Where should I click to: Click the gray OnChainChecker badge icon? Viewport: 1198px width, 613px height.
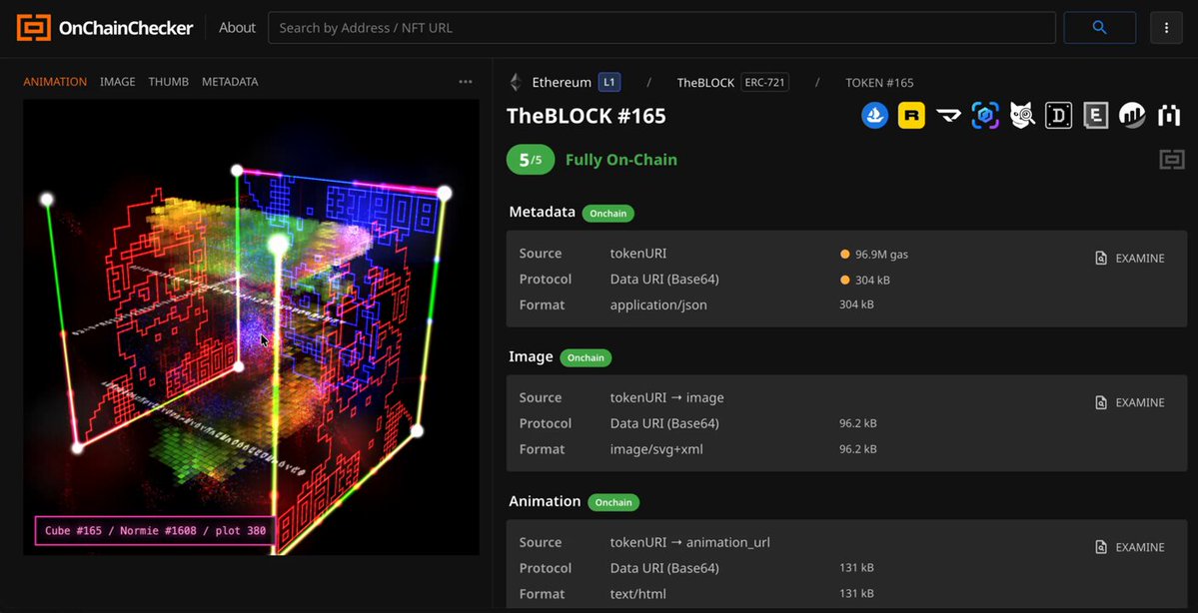point(1172,160)
